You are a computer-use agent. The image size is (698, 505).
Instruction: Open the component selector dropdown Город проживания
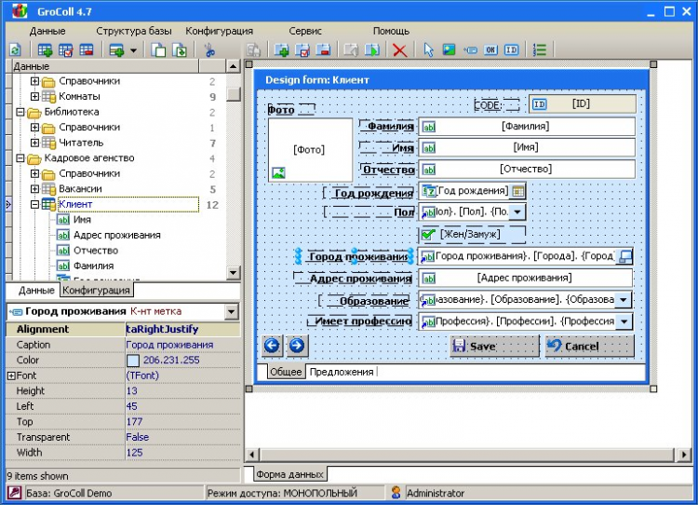[x=232, y=311]
